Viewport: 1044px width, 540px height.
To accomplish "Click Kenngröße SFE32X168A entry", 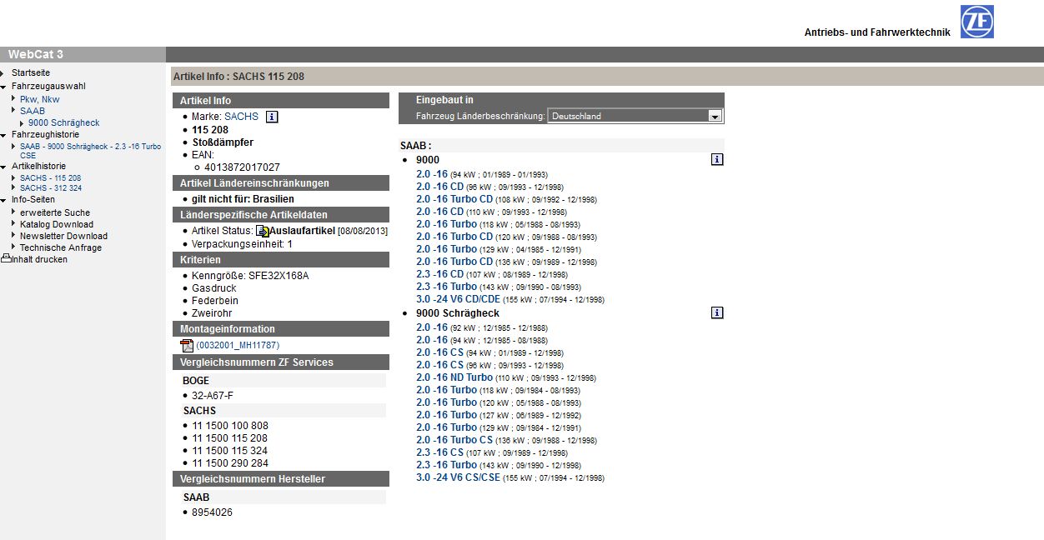I will (x=250, y=276).
